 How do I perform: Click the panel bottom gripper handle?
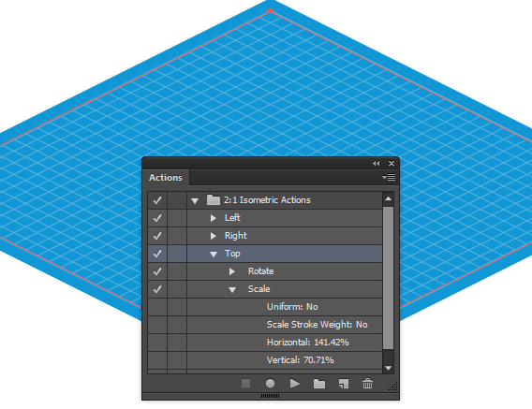(270, 396)
